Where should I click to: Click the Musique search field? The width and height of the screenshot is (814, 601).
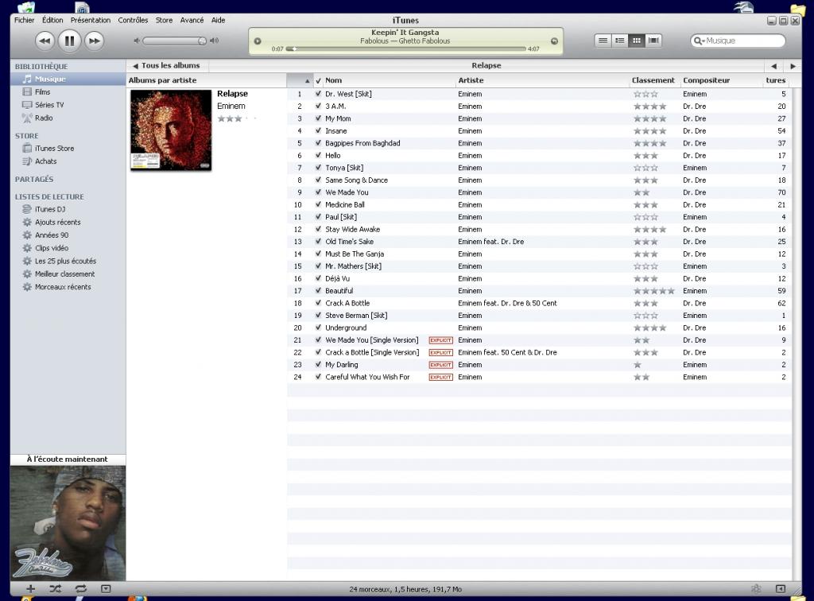point(738,41)
